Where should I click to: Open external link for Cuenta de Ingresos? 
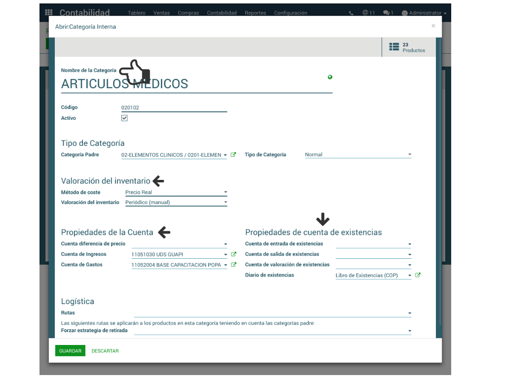[233, 255]
